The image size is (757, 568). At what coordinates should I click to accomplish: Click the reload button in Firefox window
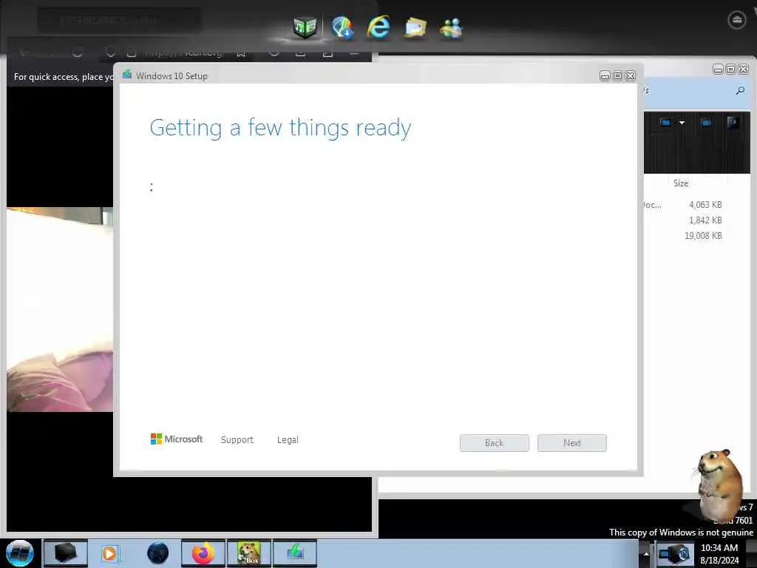(x=77, y=52)
